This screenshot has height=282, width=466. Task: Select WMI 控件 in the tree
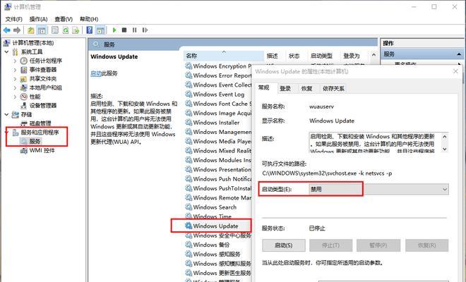pos(42,150)
